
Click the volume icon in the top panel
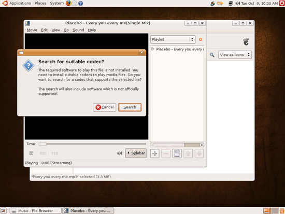pos(237,3)
